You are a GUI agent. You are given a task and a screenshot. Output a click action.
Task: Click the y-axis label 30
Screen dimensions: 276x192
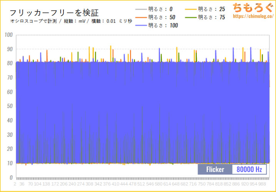click(x=10, y=135)
